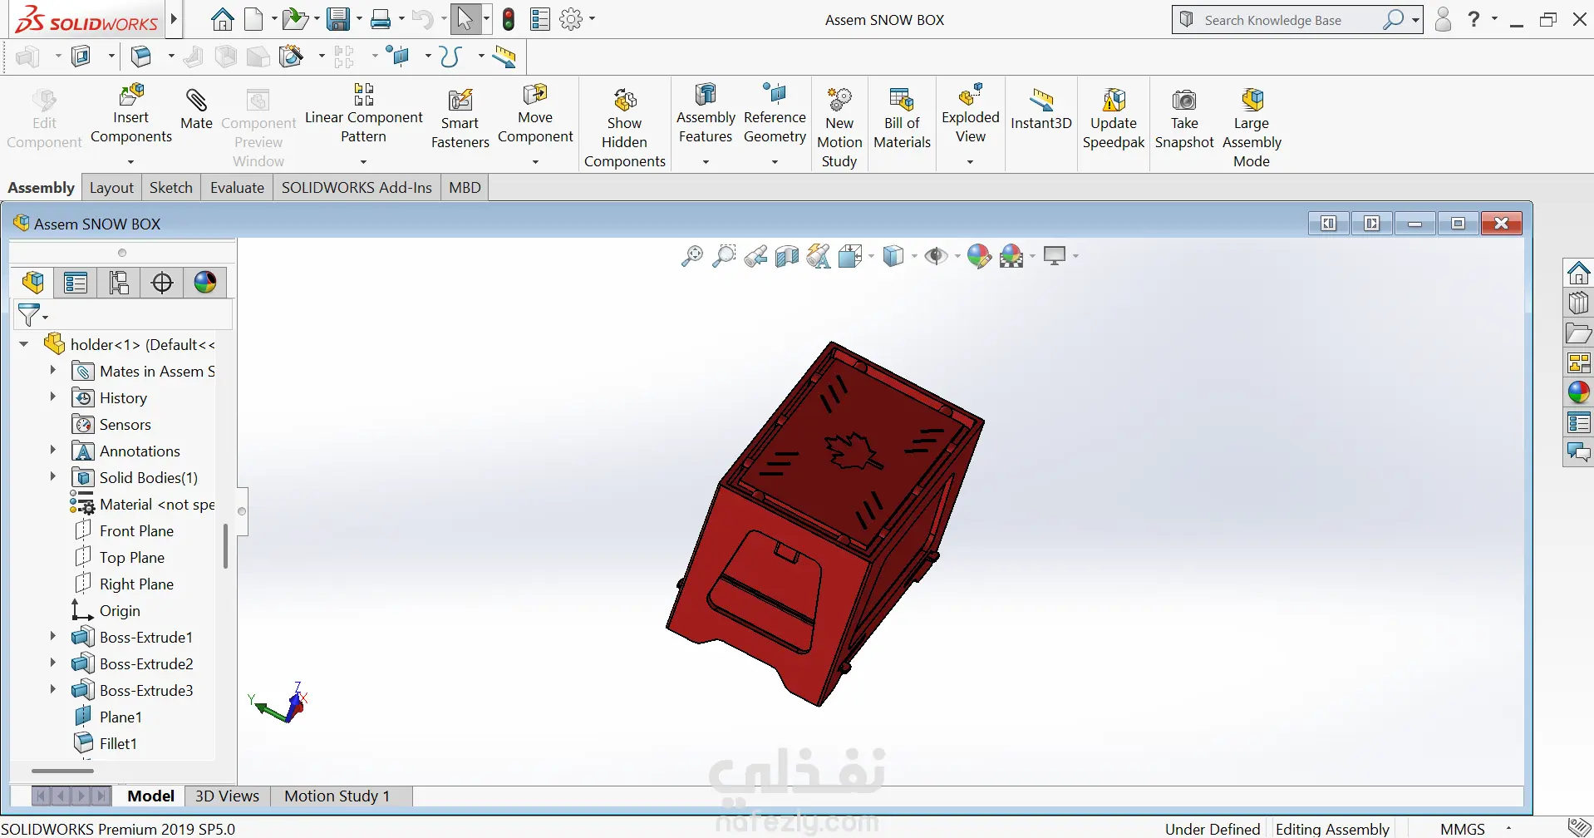Click the Zoom to Area icon
The image size is (1594, 838).
[x=724, y=256]
